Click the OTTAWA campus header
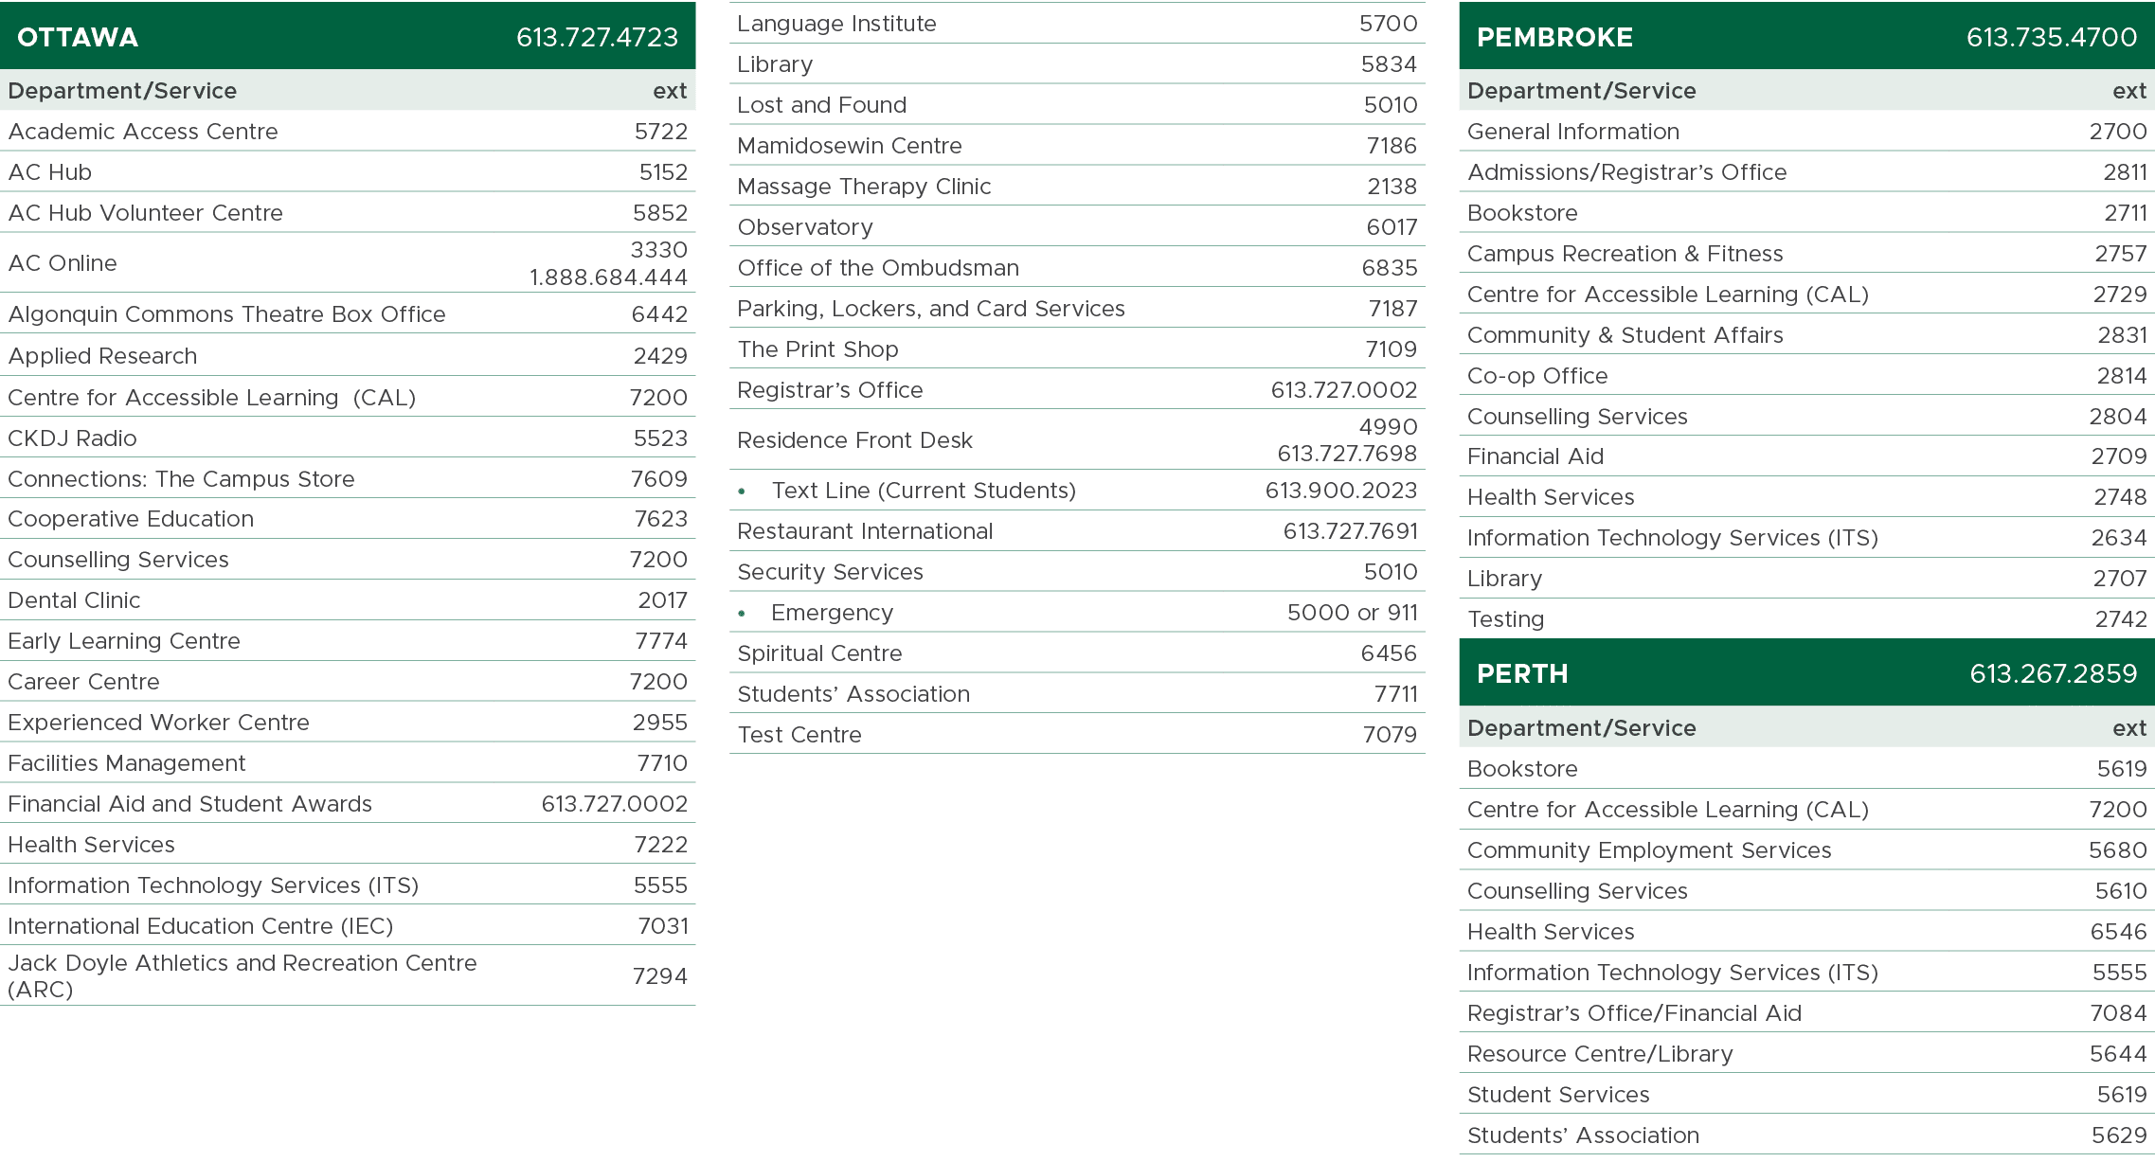Image resolution: width=2155 pixels, height=1162 pixels. click(78, 37)
